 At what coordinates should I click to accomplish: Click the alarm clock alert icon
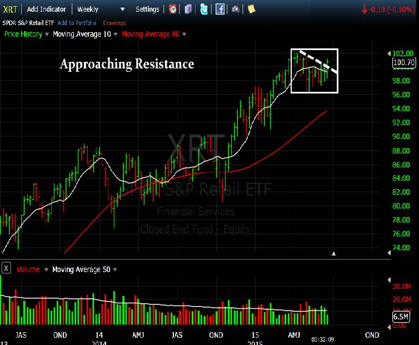click(173, 9)
